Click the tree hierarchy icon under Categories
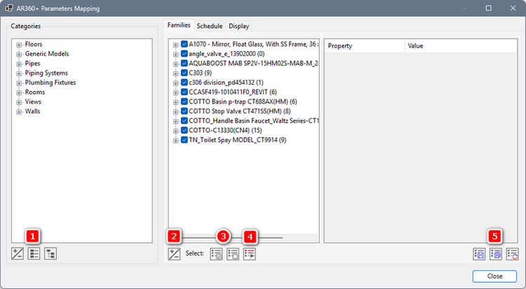Viewport: 526px width, 289px height. click(50, 253)
